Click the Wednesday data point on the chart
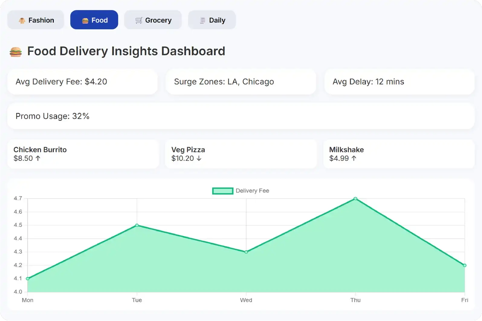Screen dimensions: 482x321 (x=246, y=252)
